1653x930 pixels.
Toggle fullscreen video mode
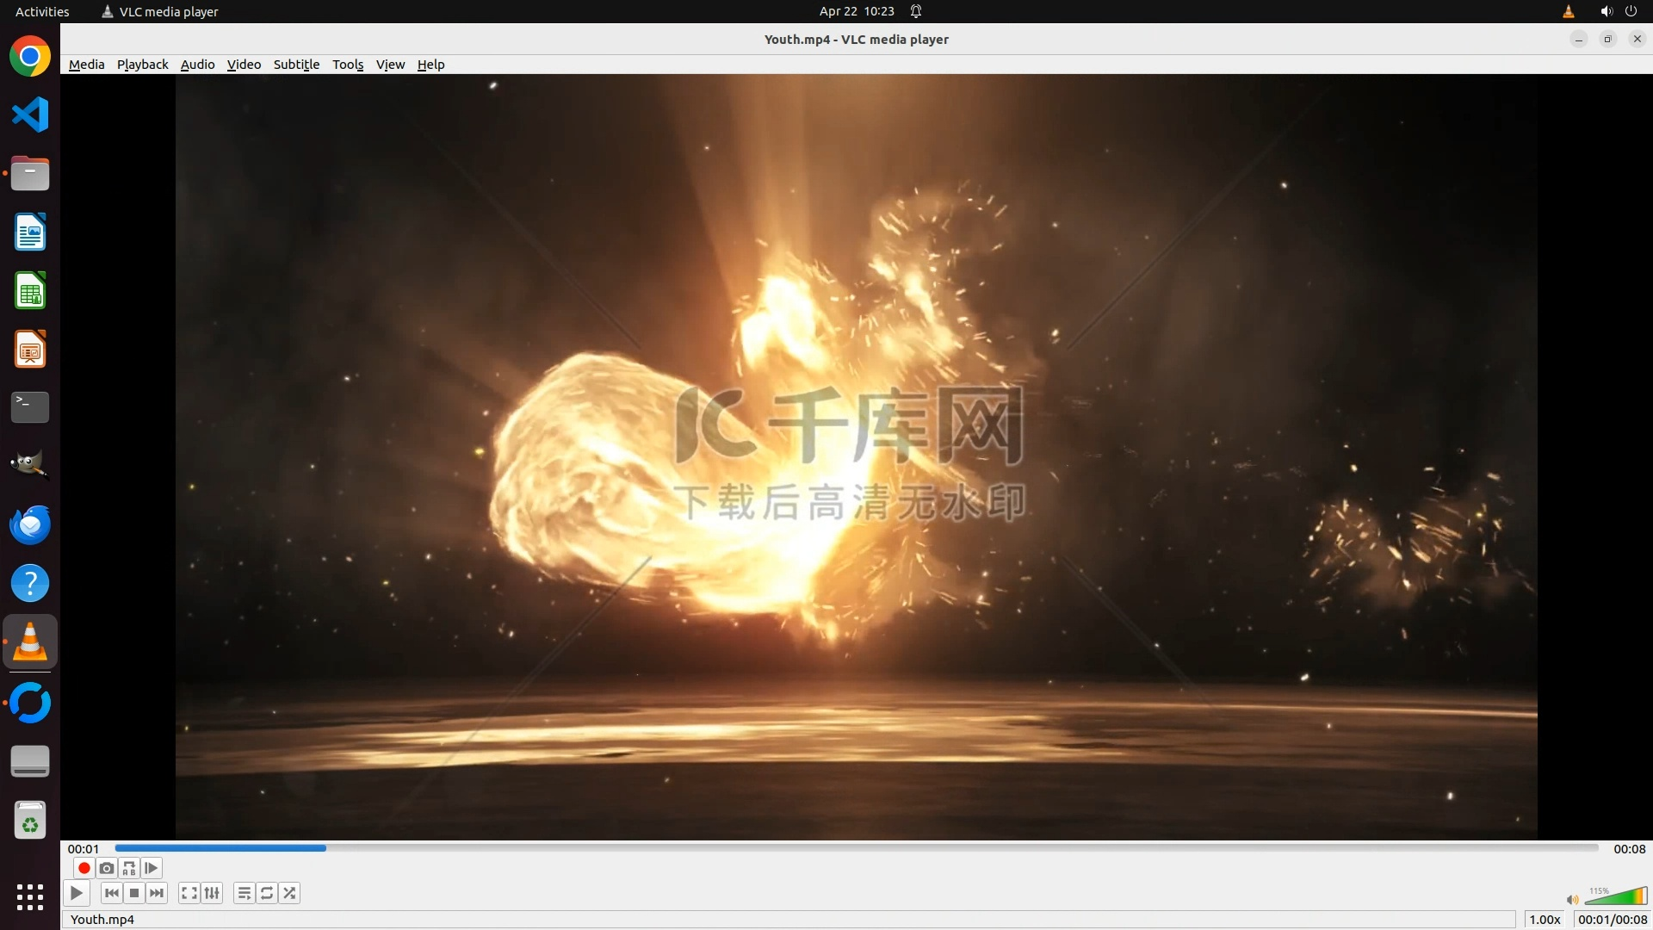pyautogui.click(x=189, y=893)
